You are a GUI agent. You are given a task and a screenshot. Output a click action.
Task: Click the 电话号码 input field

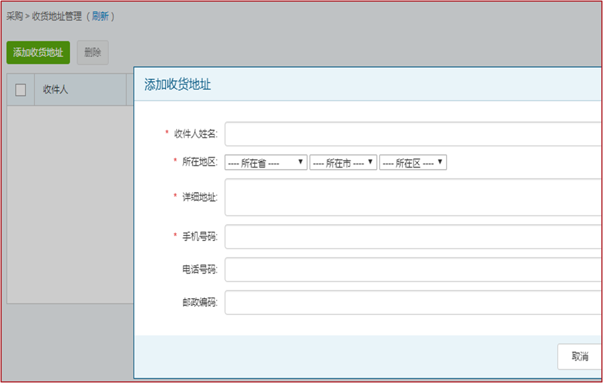413,269
